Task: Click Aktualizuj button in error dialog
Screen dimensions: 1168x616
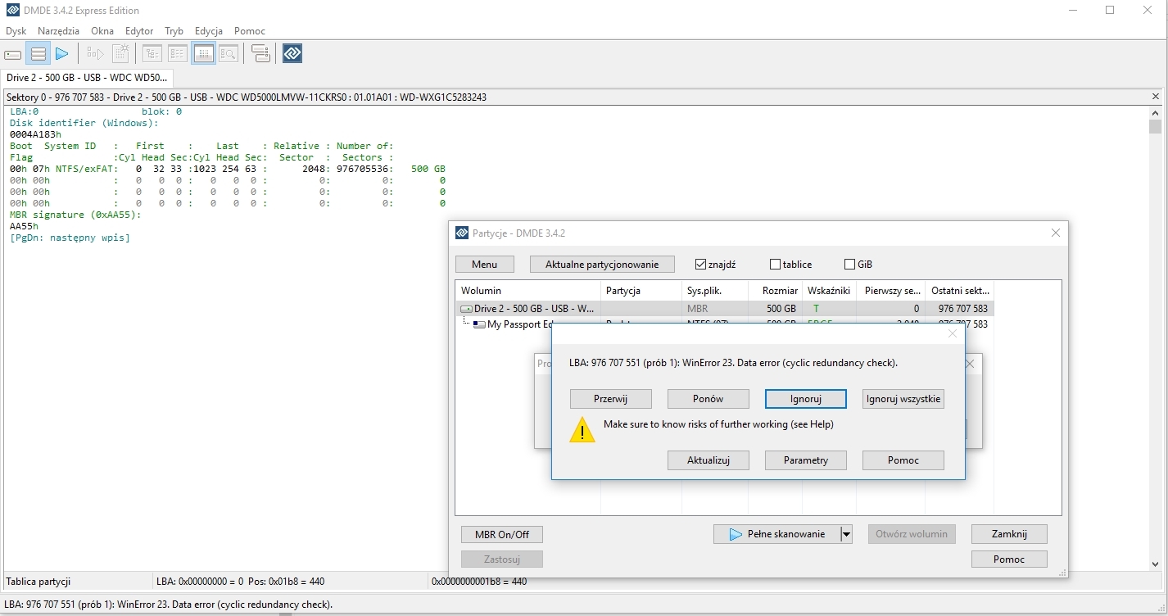Action: (708, 460)
